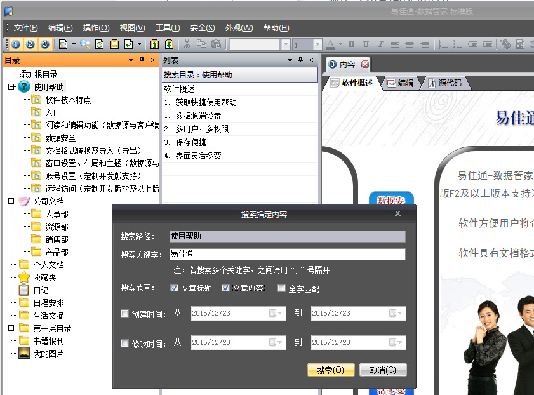
Task: Click the layout 1 toolbar button
Action: tap(16, 44)
